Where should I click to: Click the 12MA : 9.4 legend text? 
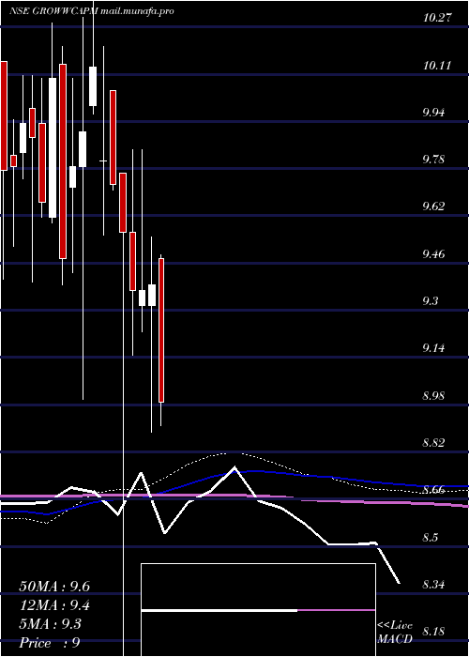[x=55, y=605]
